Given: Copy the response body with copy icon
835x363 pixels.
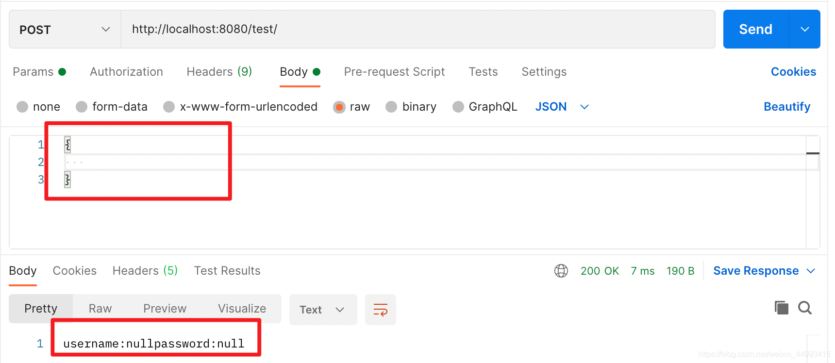Looking at the screenshot, I should pyautogui.click(x=781, y=308).
